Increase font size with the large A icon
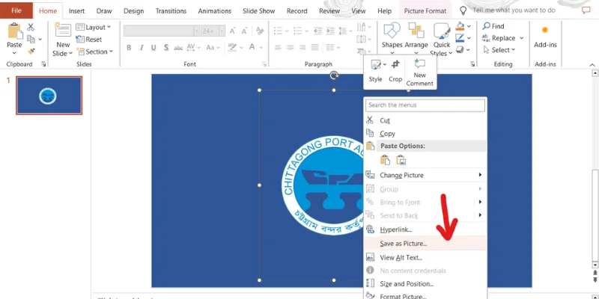 (232, 31)
